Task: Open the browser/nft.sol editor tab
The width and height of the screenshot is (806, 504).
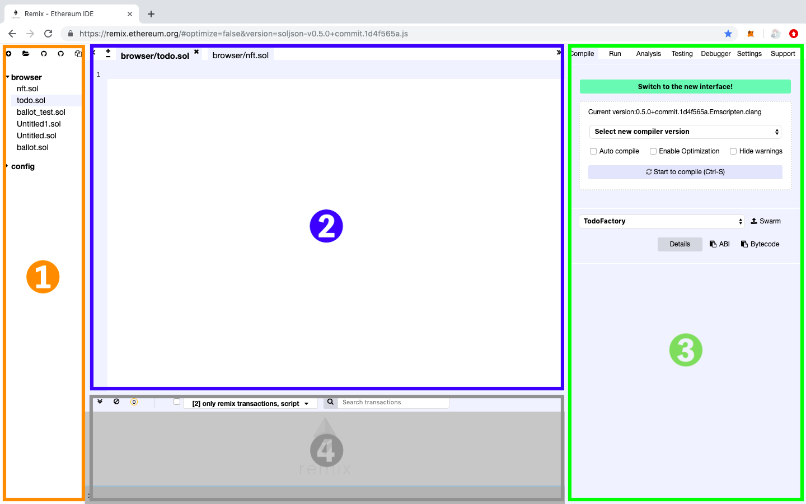Action: pos(241,55)
